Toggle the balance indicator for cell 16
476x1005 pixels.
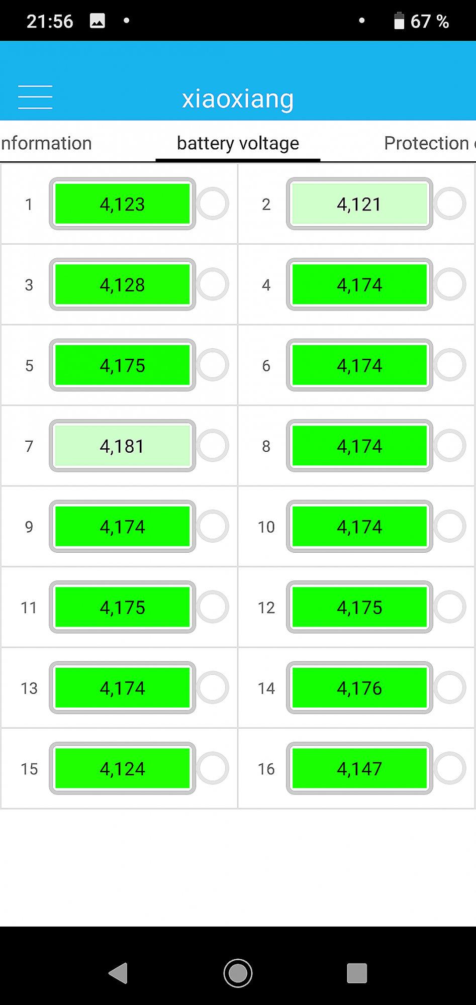450,768
